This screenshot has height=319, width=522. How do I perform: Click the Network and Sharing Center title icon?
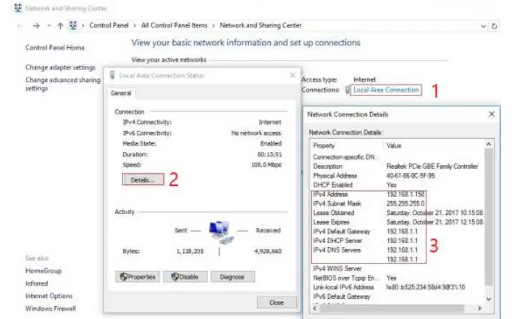click(18, 8)
